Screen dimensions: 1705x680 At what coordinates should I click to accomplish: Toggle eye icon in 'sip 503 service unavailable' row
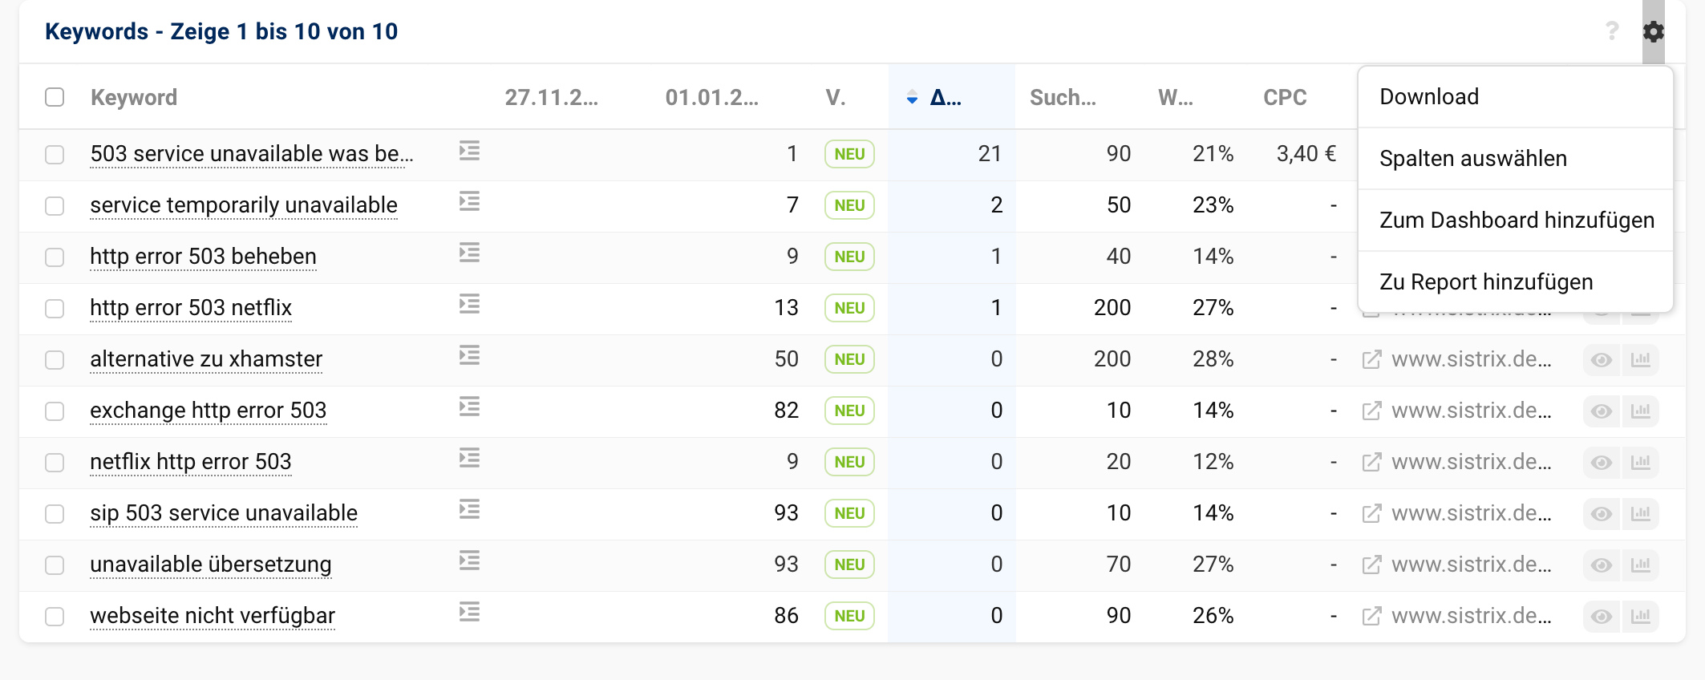pos(1602,513)
